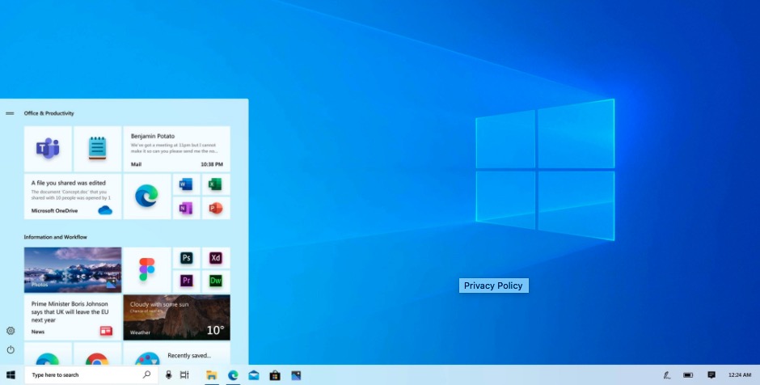The height and width of the screenshot is (385, 760).
Task: Click the OneDrive cloud icon
Action: (104, 210)
